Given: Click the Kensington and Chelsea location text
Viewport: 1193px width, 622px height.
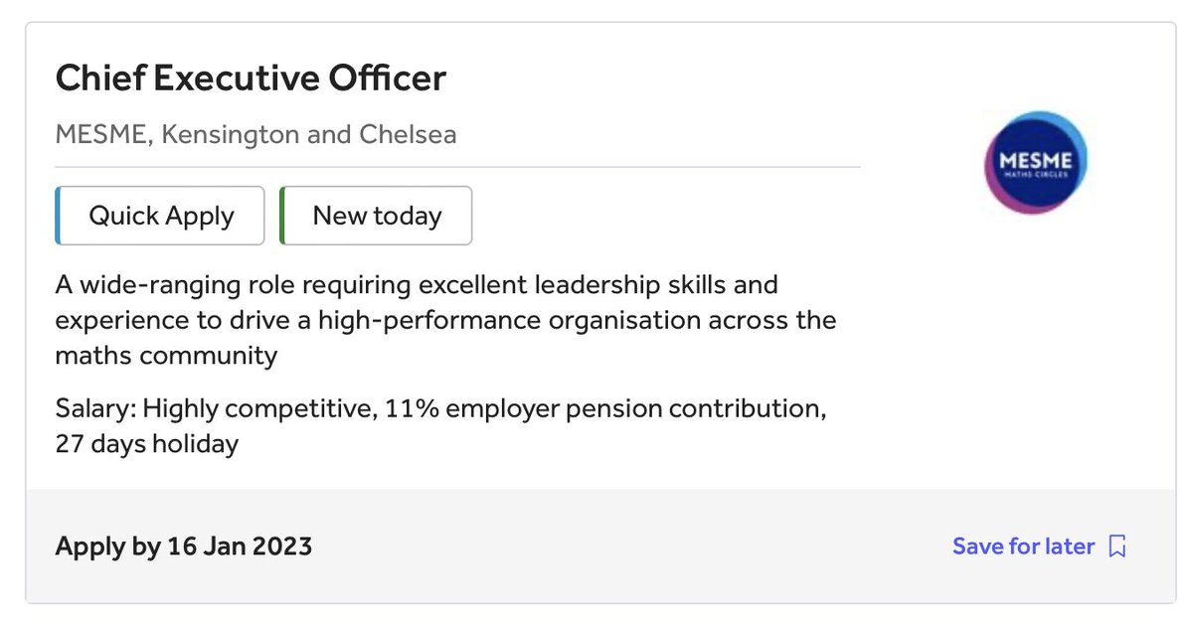Looking at the screenshot, I should [308, 134].
